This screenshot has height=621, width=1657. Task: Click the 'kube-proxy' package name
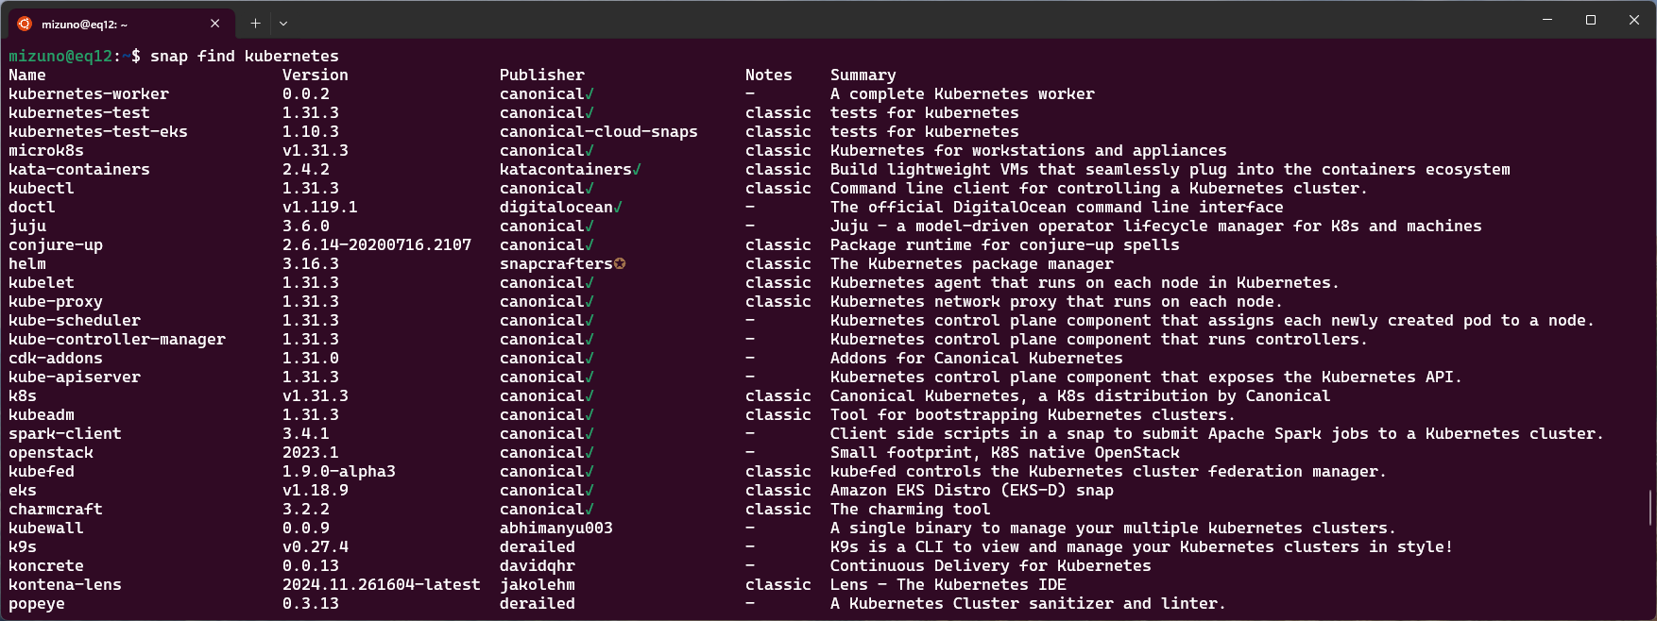(x=56, y=302)
